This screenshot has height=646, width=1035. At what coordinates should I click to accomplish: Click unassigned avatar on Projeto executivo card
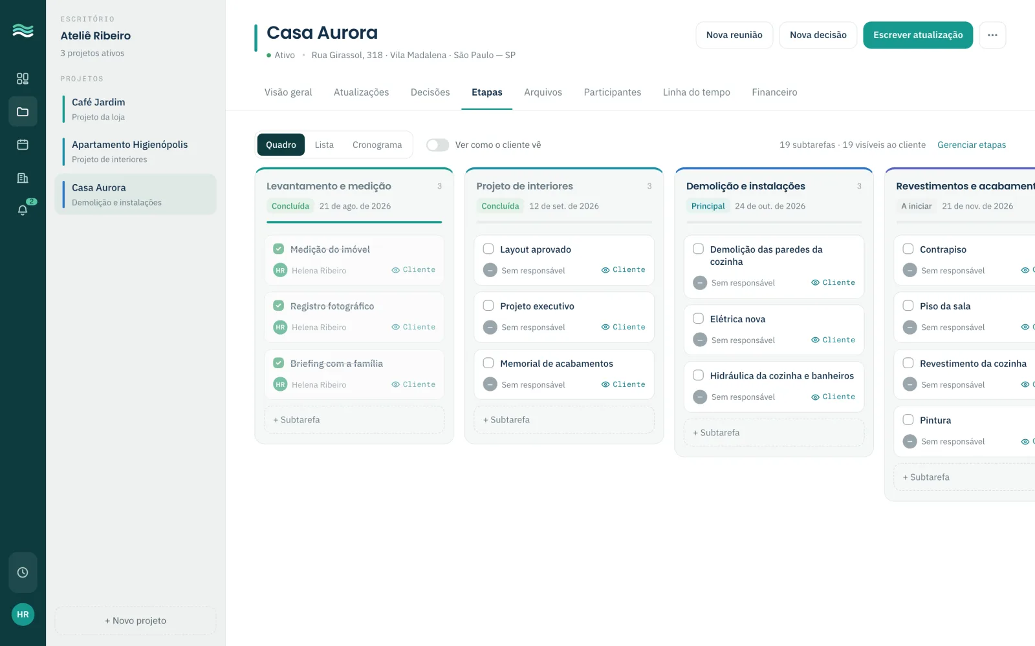point(490,328)
